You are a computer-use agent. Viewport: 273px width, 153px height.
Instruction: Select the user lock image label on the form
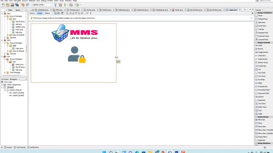(77, 55)
